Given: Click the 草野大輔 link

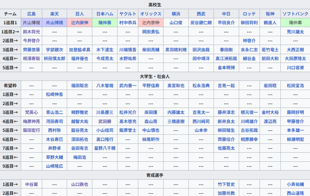Looking at the screenshot, I should click(x=55, y=157).
